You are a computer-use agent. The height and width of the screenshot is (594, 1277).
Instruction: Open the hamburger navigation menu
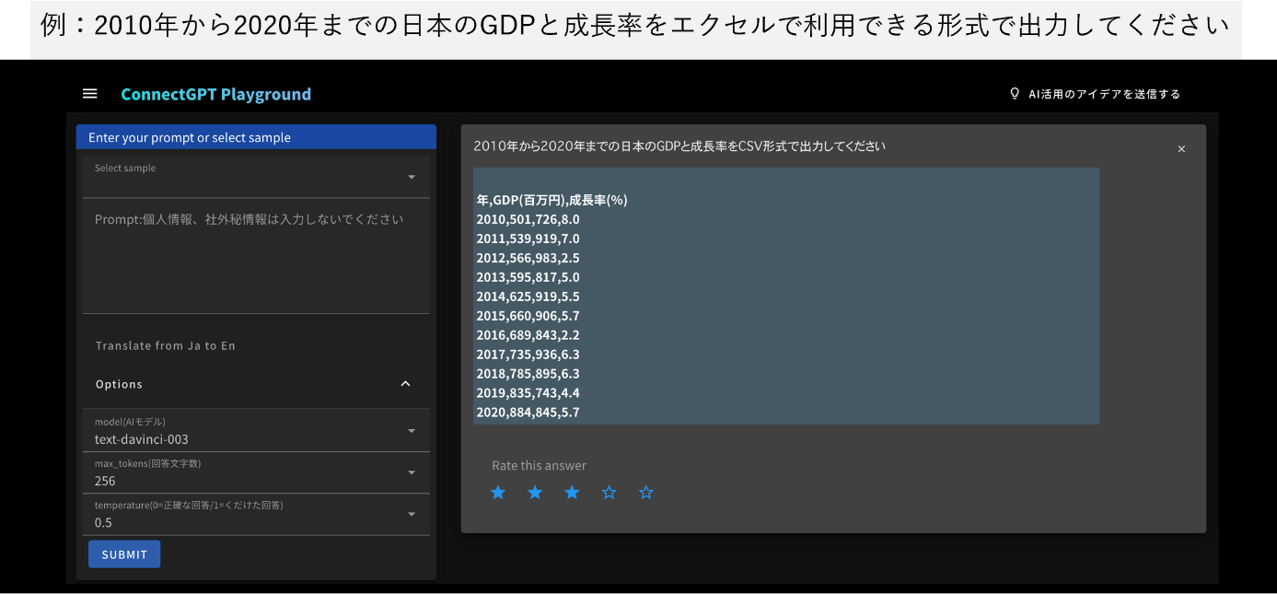89,93
